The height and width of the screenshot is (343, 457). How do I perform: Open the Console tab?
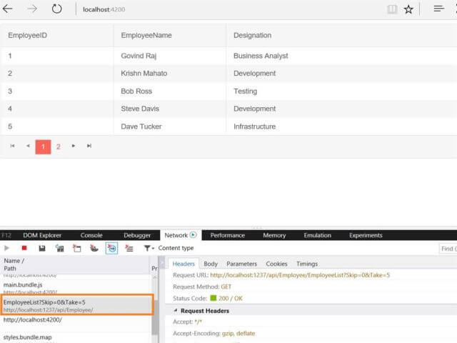(x=91, y=235)
